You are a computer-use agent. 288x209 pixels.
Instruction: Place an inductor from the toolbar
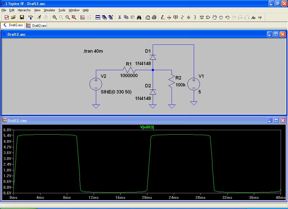[195, 17]
